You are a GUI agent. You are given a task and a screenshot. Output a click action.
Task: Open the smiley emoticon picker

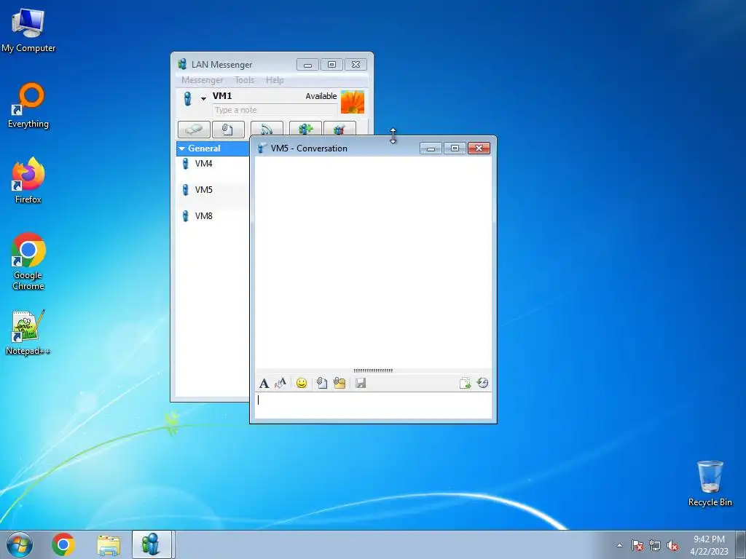click(301, 383)
